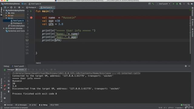Open the Project Structure icon at the top-right
Image resolution: width=194 pixels, height=109 pixels.
(x=192, y=4)
